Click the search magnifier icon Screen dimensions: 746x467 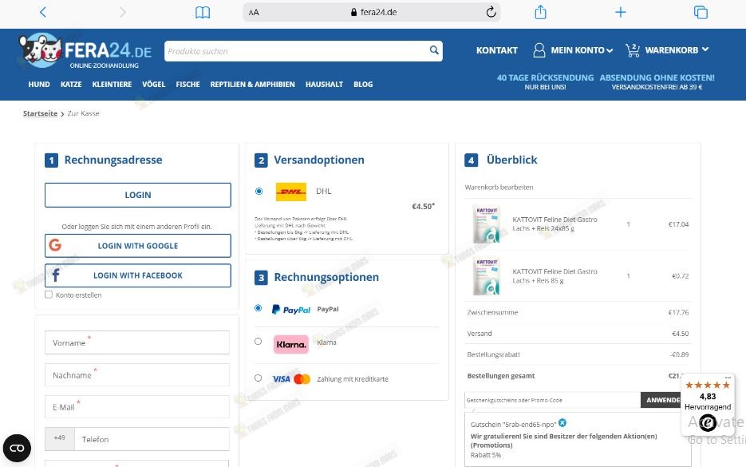(x=434, y=50)
